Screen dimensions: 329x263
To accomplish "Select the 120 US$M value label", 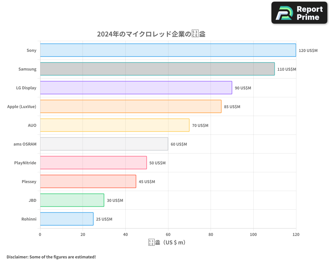I will [308, 50].
